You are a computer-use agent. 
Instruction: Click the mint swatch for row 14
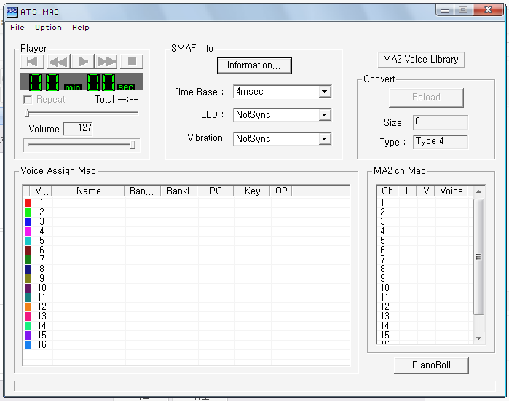(x=28, y=326)
